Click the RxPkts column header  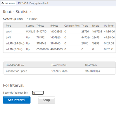point(54,26)
